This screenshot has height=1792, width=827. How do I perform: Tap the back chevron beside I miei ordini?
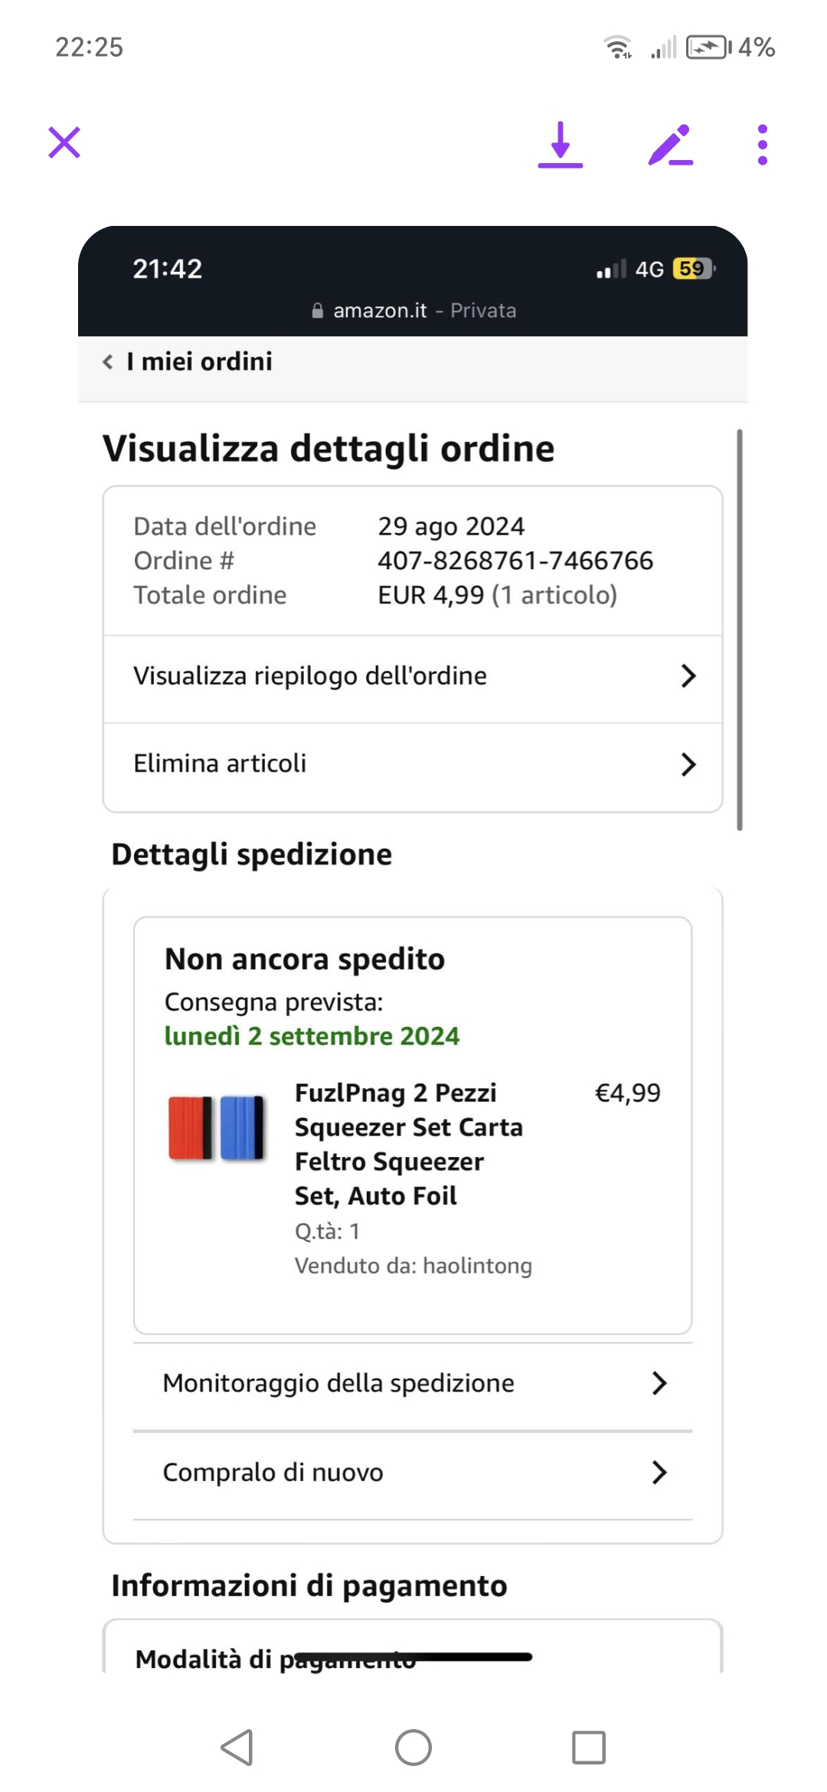[x=108, y=361]
